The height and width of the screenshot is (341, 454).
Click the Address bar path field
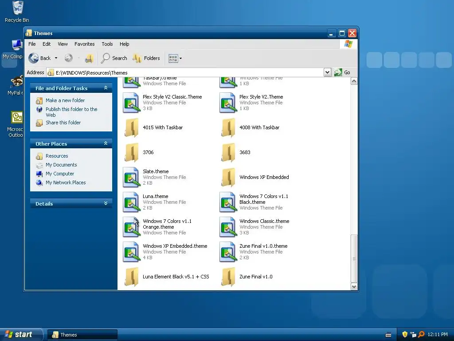pyautogui.click(x=185, y=72)
